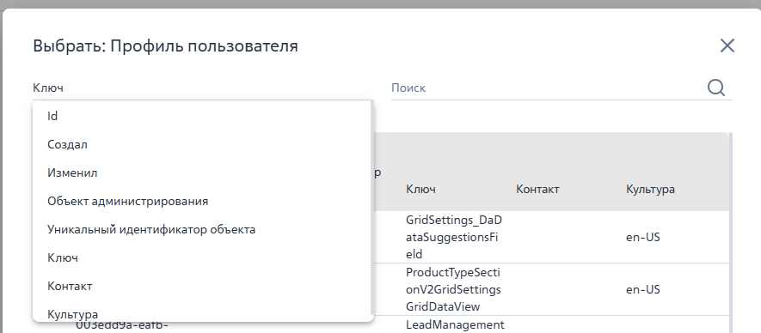This screenshot has height=333, width=761.
Task: Select Id from the dropdown list
Action: pos(202,116)
